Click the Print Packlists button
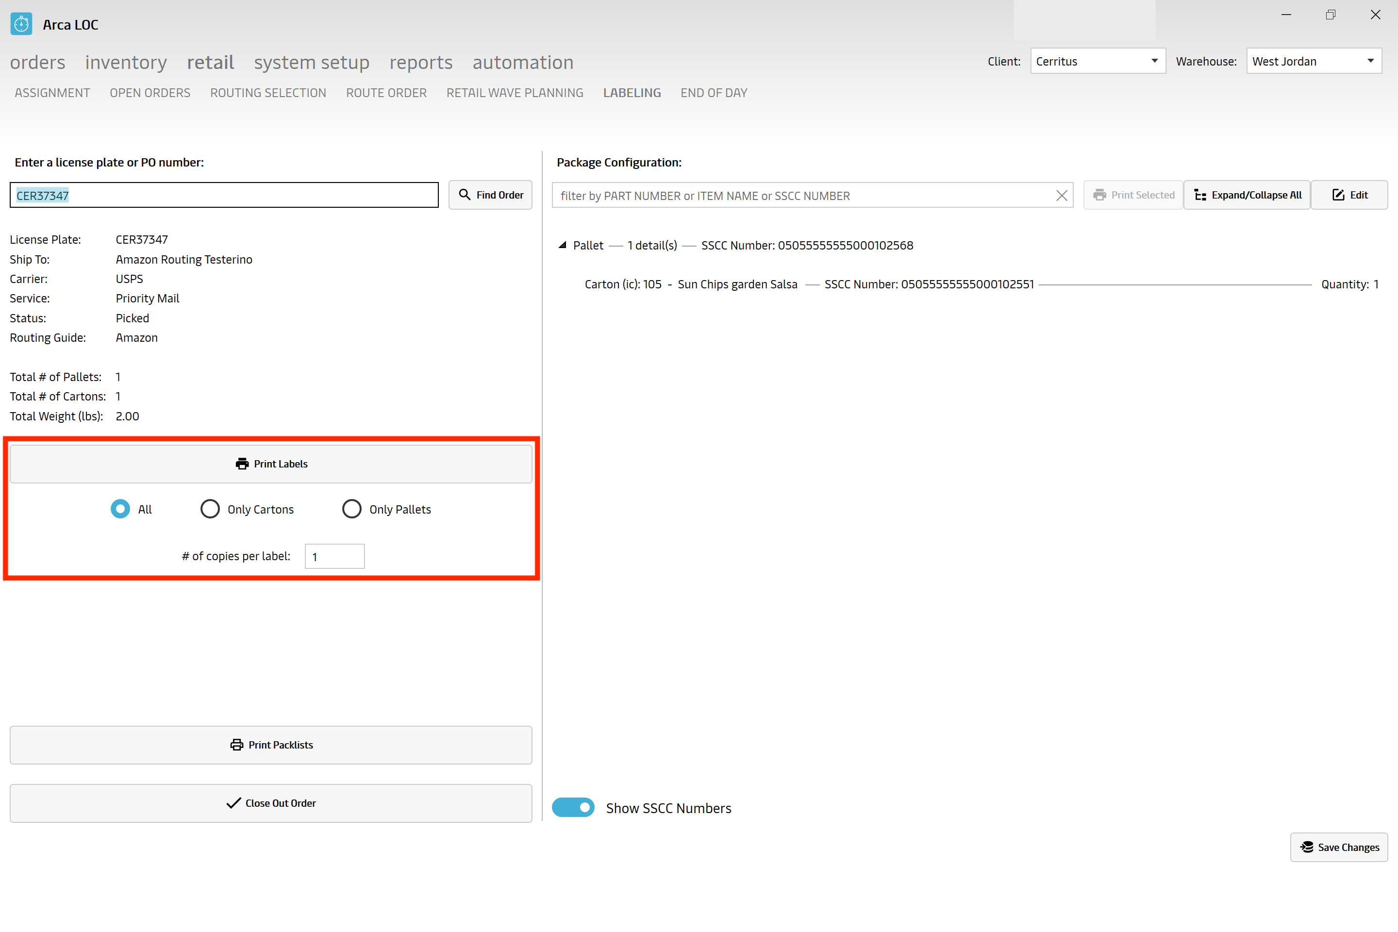Screen dimensions: 1398x932 point(271,745)
